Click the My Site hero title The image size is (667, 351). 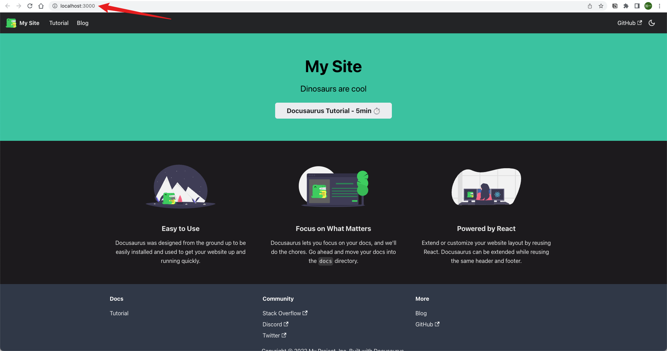pyautogui.click(x=333, y=66)
